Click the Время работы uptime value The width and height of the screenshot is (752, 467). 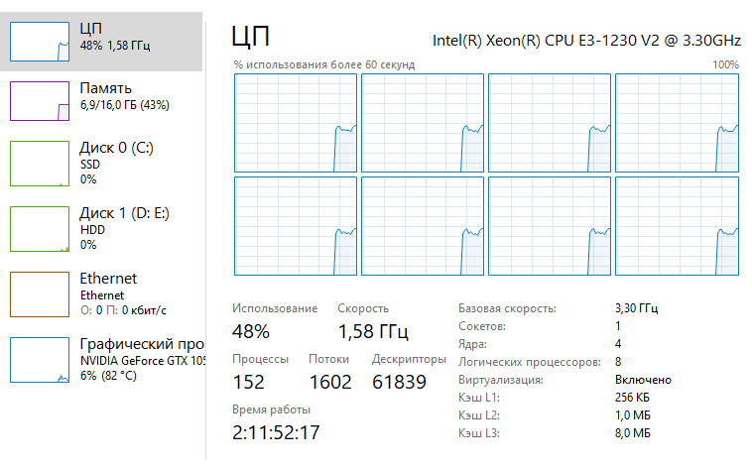276,432
